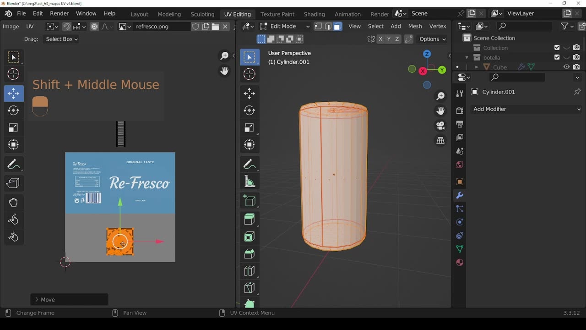Select the Loop Cut tool
This screenshot has height=330, width=586.
tap(250, 270)
